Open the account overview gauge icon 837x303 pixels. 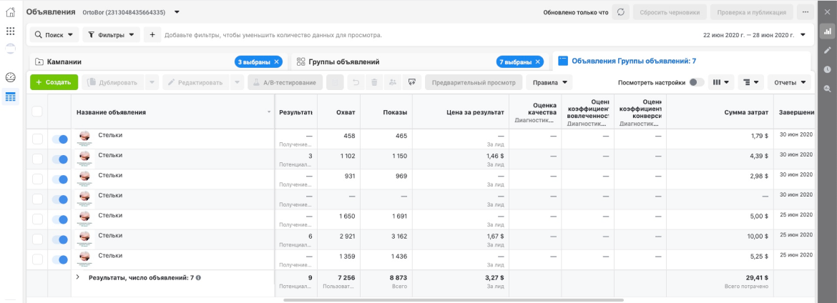pos(10,77)
